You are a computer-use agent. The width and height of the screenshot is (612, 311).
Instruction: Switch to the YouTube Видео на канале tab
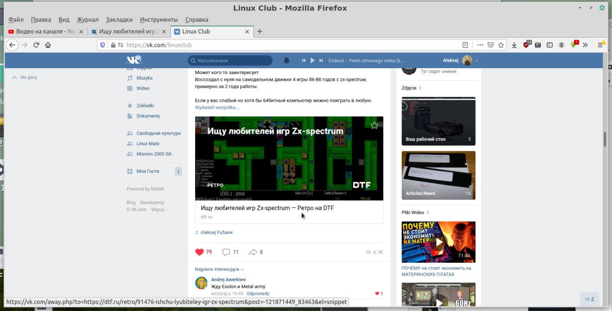click(x=46, y=32)
